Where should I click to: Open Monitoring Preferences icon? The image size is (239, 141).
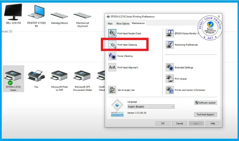(170, 45)
